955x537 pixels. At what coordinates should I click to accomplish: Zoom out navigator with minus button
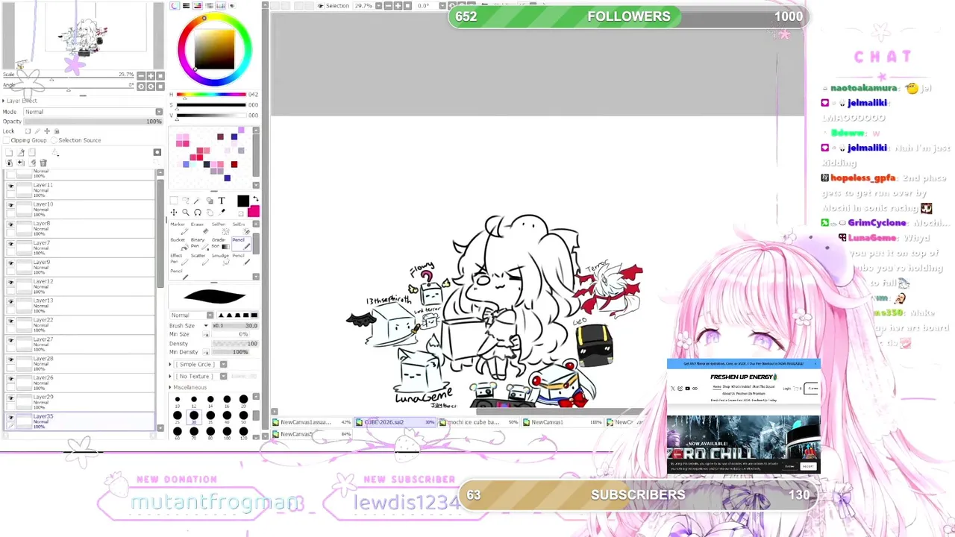coord(141,76)
